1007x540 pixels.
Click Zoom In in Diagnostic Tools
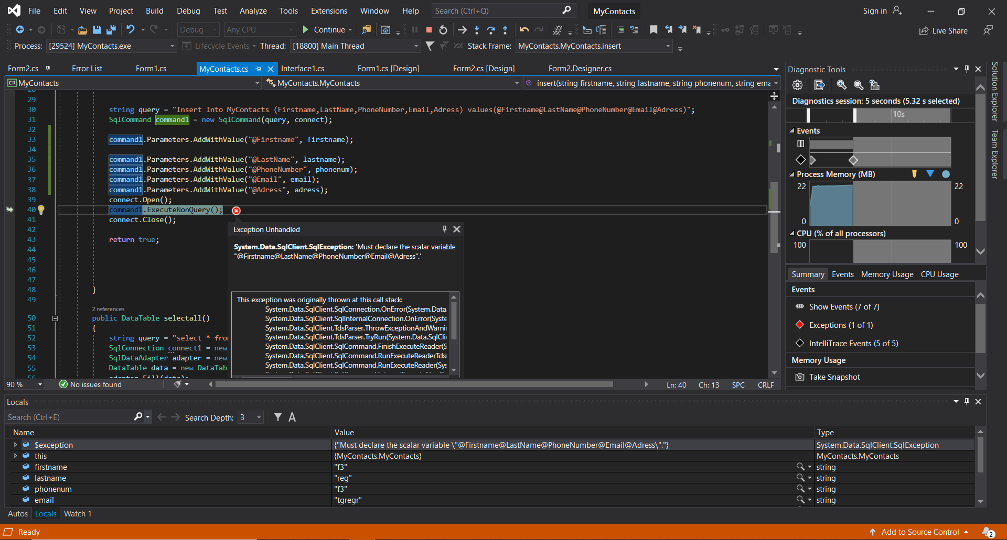coord(841,85)
